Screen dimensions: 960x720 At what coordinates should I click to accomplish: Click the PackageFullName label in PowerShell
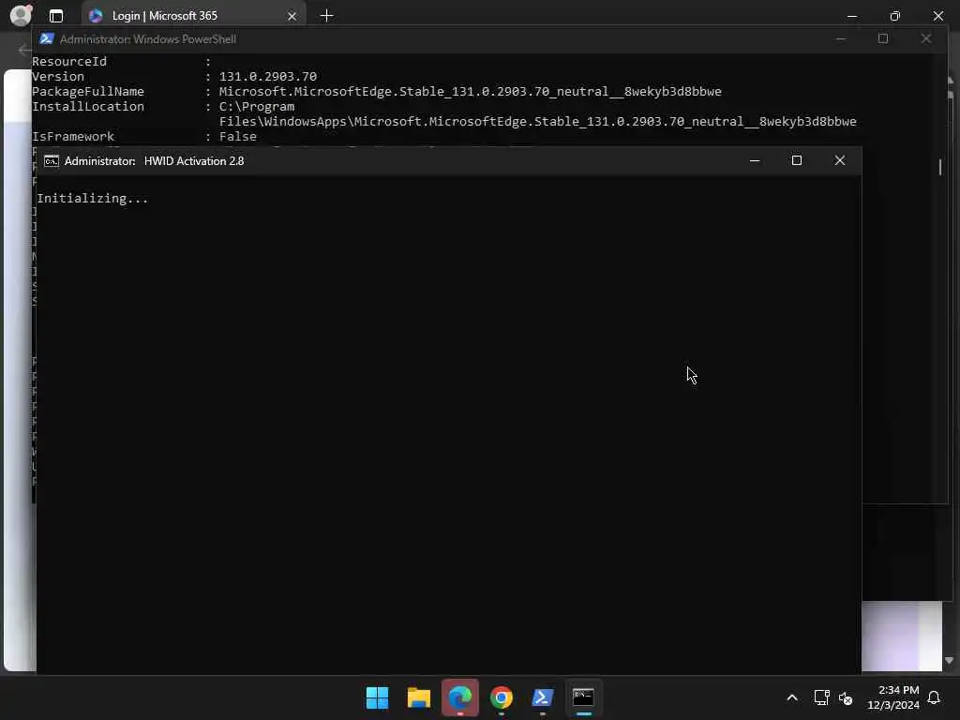pyautogui.click(x=88, y=91)
